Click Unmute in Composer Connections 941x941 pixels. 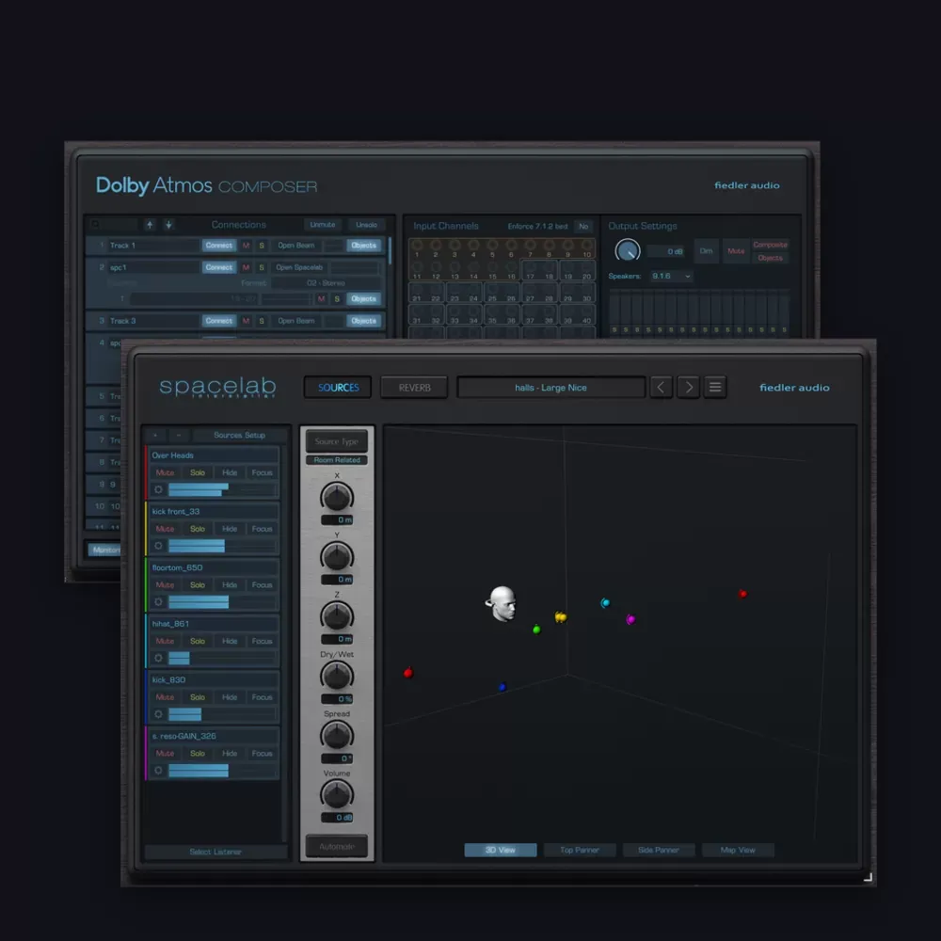tap(322, 225)
